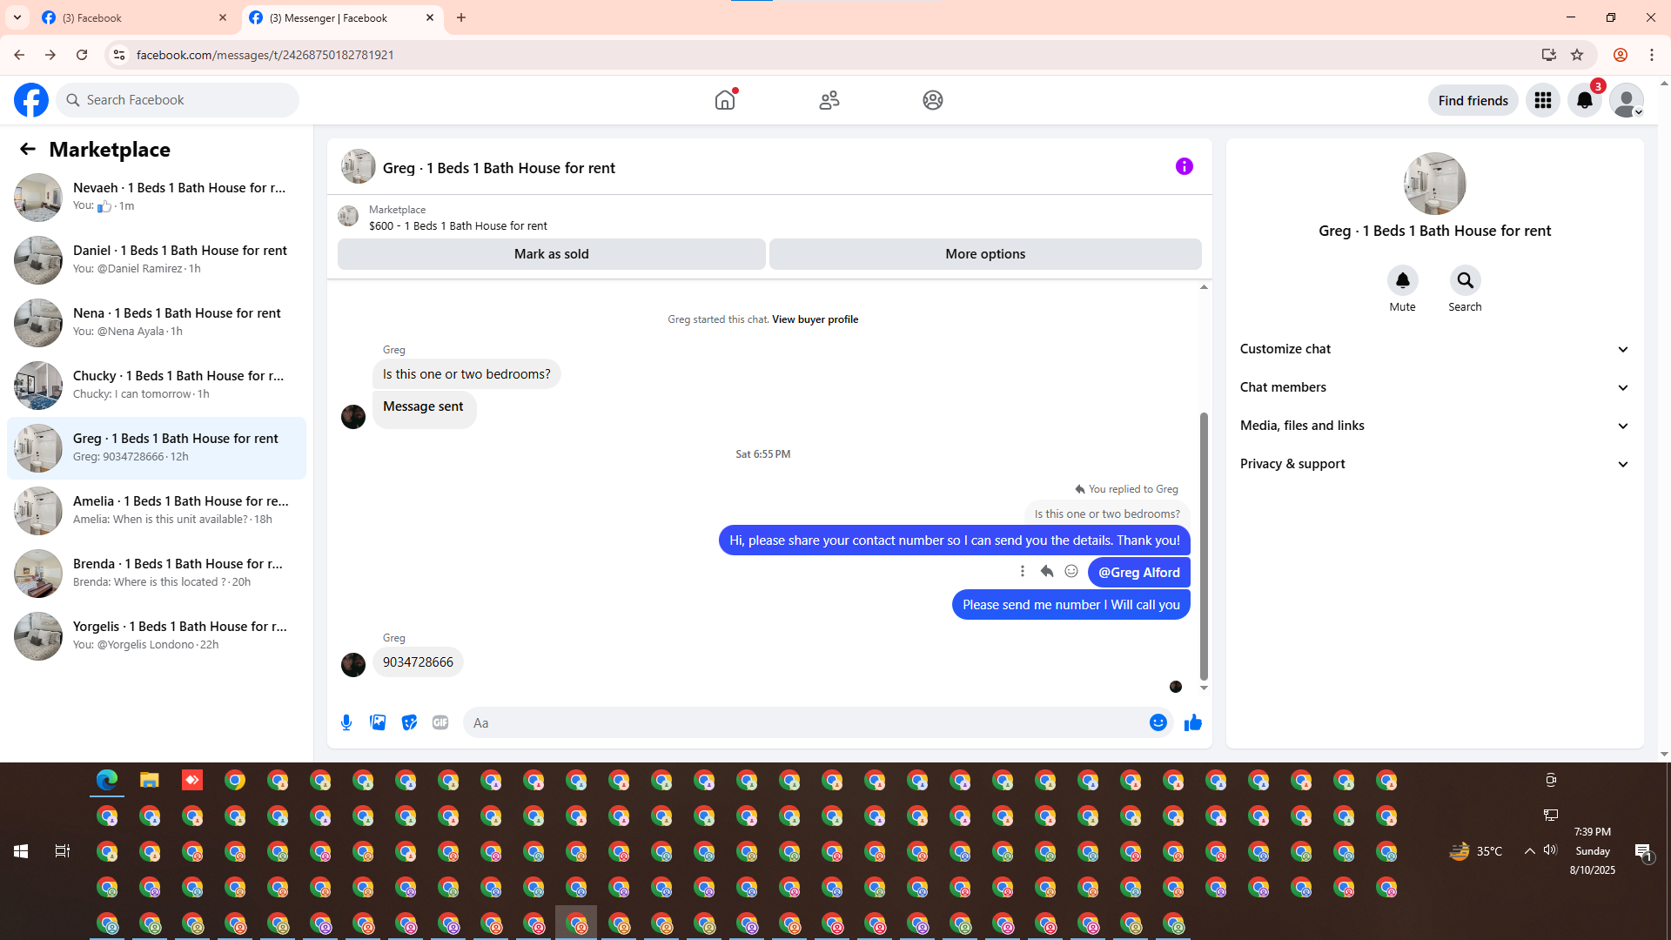Screen dimensions: 1671x940
Task: Click the Mark as sold button
Action: pos(551,254)
